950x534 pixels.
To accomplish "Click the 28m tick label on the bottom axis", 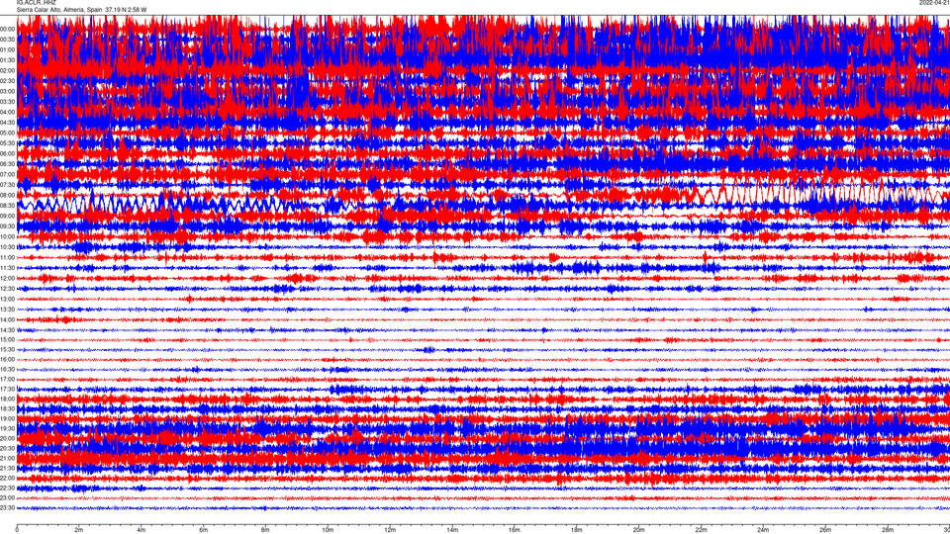I will tap(887, 529).
